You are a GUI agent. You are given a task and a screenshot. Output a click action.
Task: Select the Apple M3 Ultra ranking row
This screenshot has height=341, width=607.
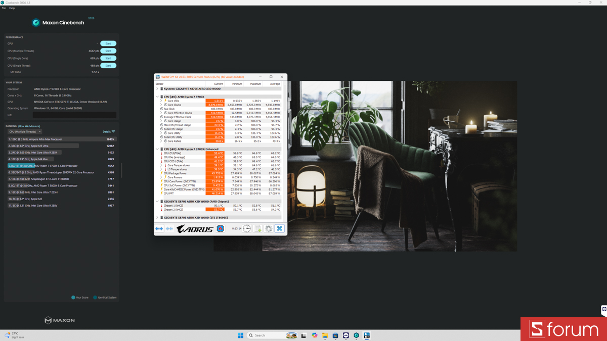tap(61, 145)
